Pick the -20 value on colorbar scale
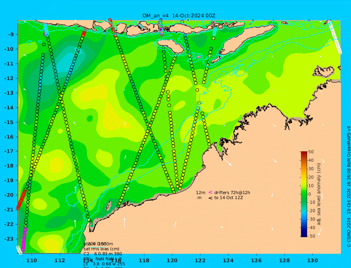The height and width of the screenshot is (268, 351). [312, 211]
